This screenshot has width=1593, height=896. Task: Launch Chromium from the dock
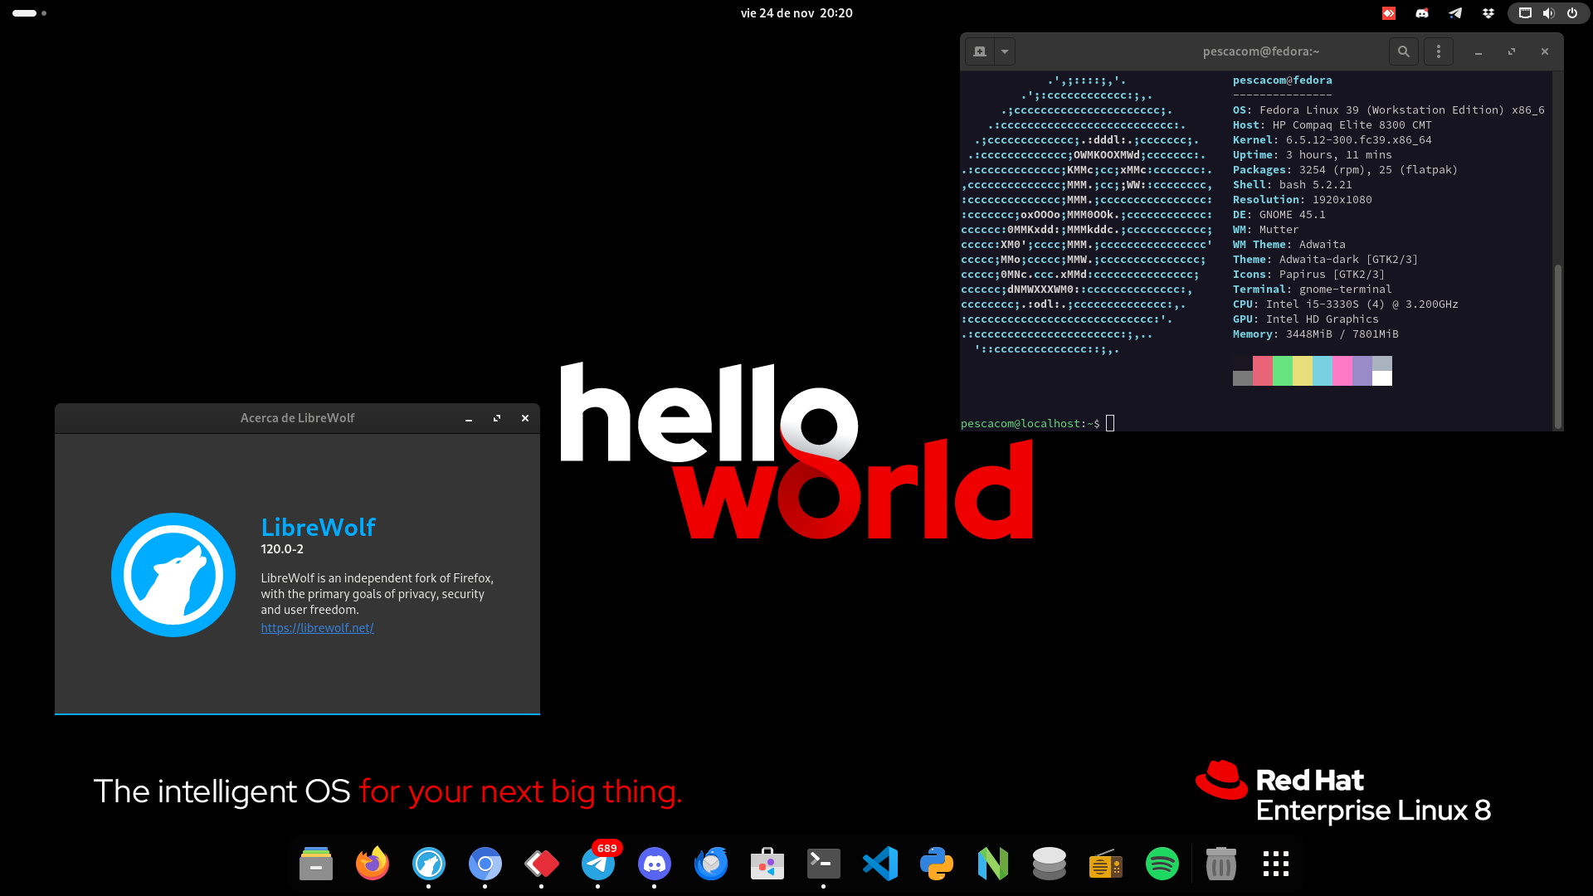coord(485,864)
